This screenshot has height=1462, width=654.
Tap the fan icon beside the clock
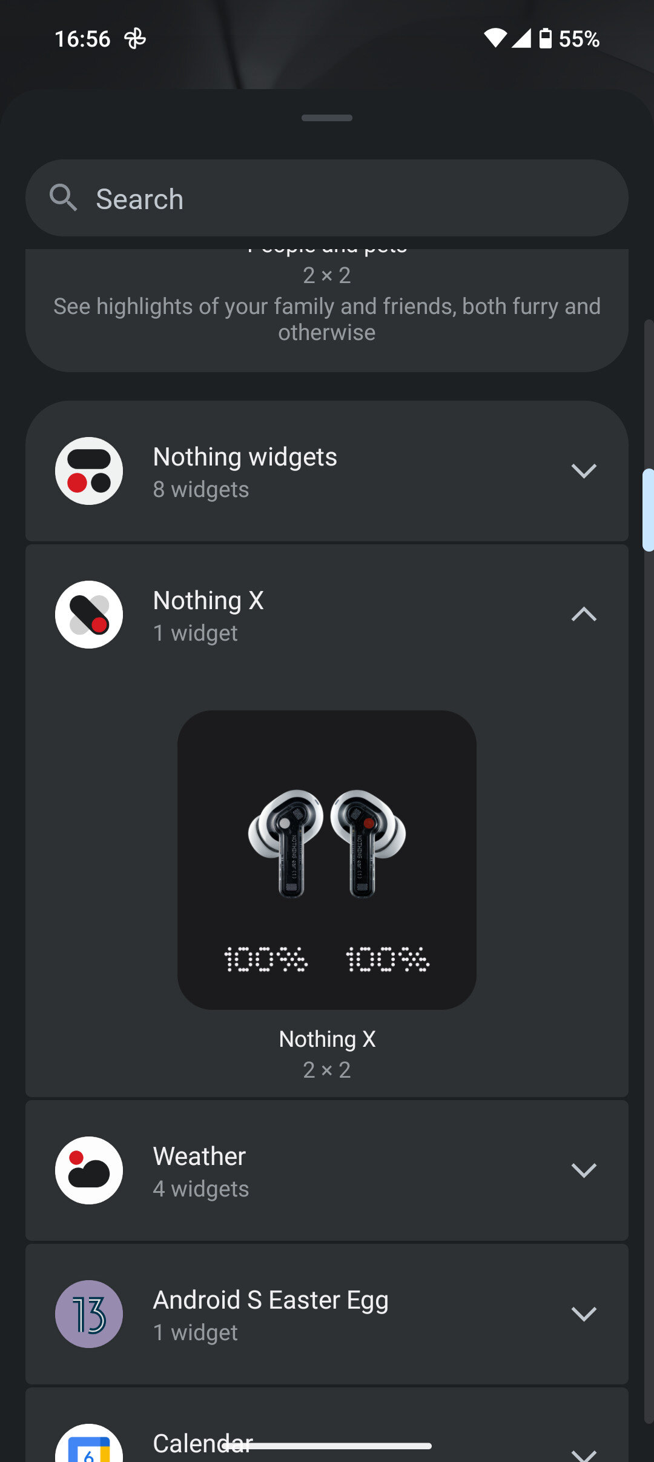click(135, 39)
